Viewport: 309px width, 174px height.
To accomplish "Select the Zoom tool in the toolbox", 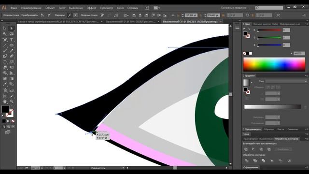I will pyautogui.click(x=12, y=101).
